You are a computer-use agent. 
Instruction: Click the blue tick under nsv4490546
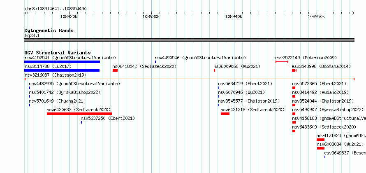(x=155, y=62)
